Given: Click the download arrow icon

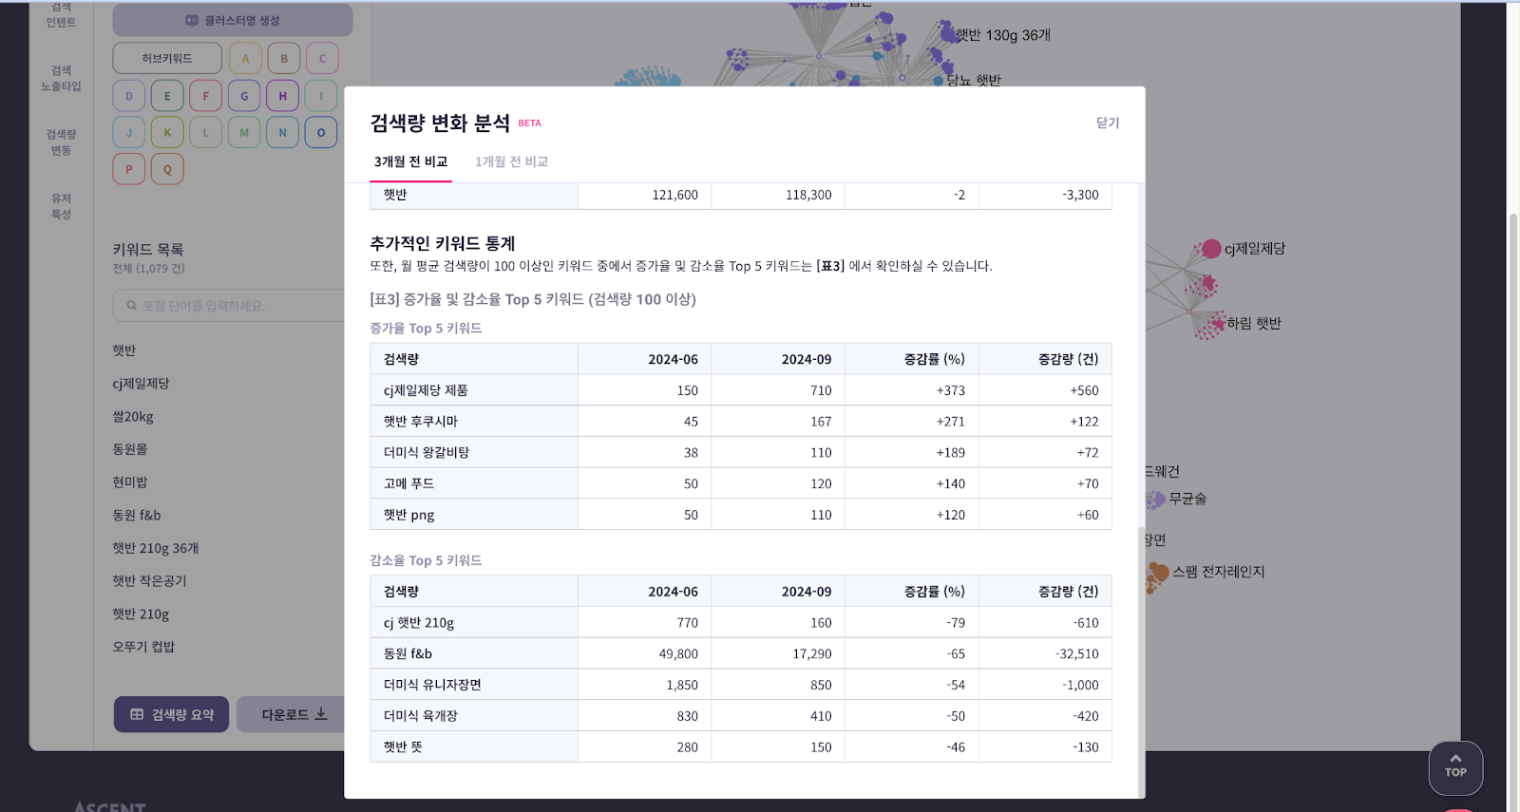Looking at the screenshot, I should [x=321, y=713].
